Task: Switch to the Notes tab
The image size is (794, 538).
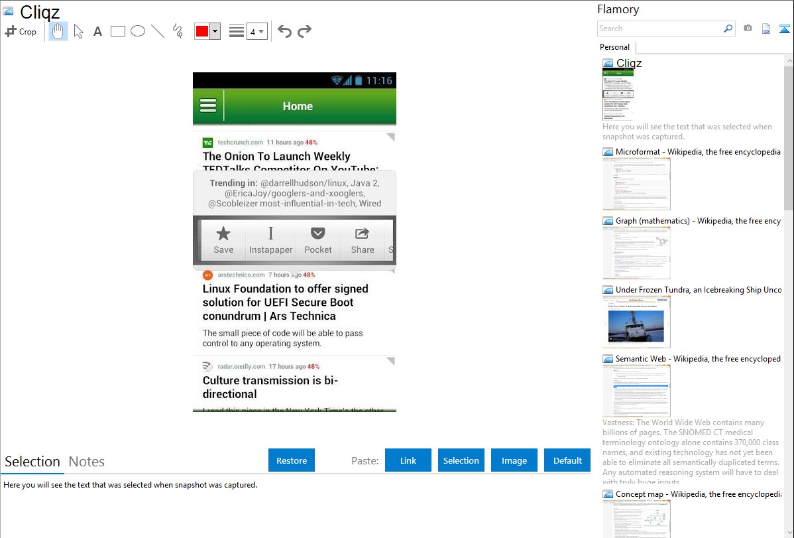Action: coord(87,462)
